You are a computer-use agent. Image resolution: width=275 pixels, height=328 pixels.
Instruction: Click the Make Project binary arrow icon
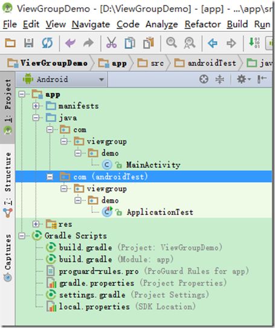[x=254, y=43]
